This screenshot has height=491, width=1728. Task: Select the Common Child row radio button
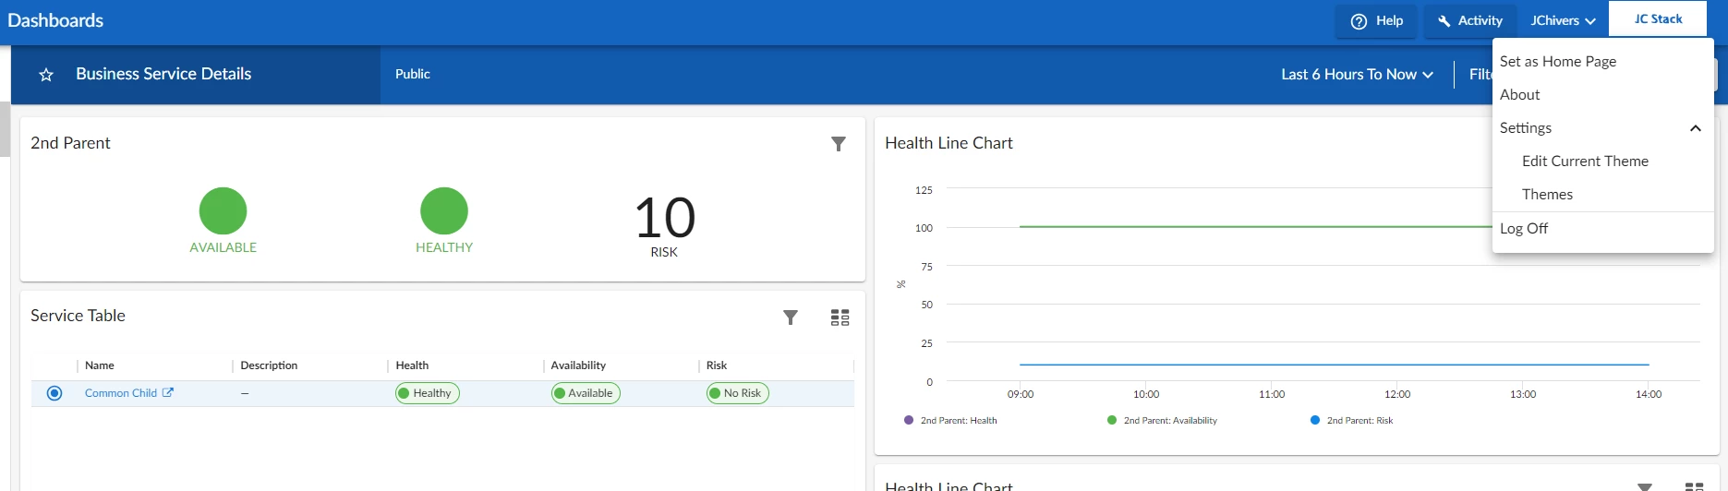point(54,393)
